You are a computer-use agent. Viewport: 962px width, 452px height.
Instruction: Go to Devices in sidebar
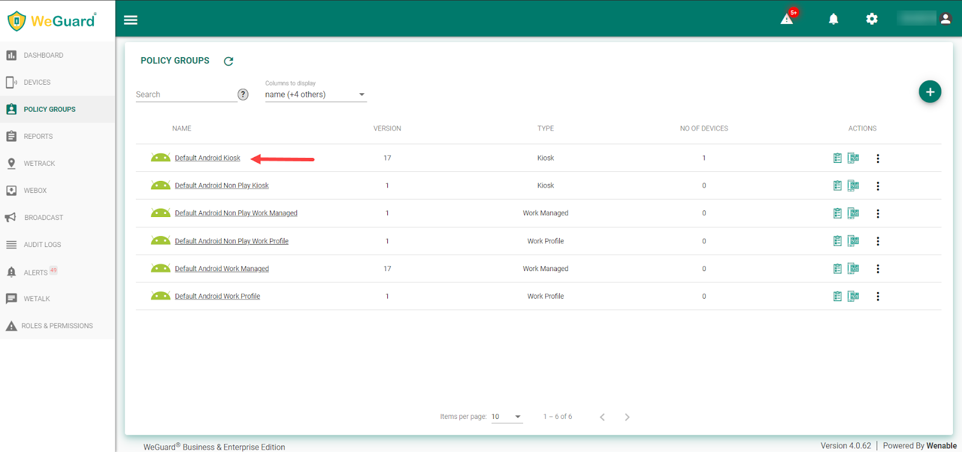click(58, 82)
